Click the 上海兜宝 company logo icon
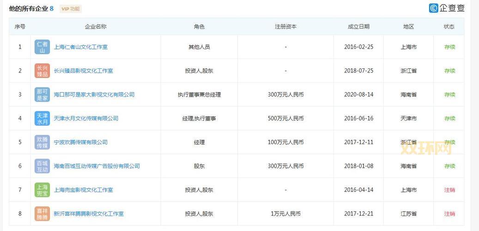The image size is (479, 231). tap(42, 190)
